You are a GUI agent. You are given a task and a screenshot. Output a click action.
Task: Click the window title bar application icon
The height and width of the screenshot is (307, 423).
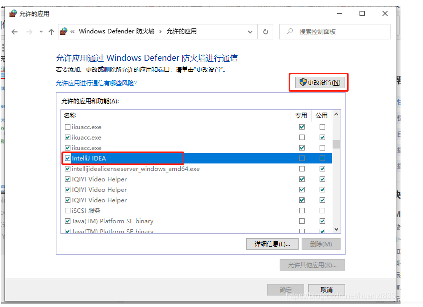click(12, 13)
